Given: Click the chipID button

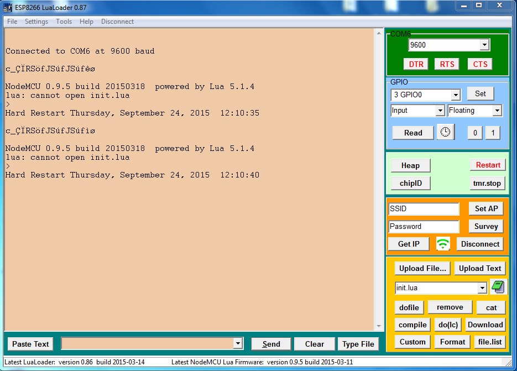Looking at the screenshot, I should point(410,184).
